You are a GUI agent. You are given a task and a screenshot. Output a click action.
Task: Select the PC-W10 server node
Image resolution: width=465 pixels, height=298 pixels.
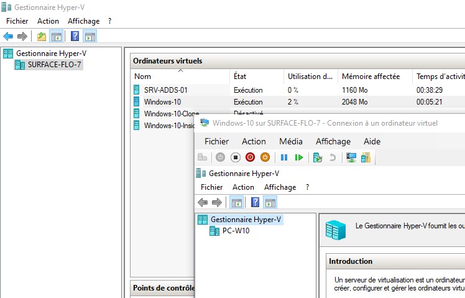pos(236,231)
